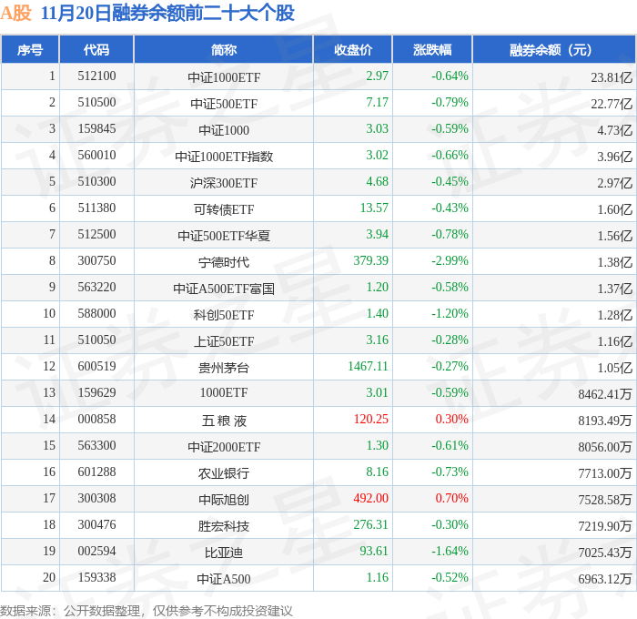Screen dimensions: 637x619
Task: Click the balance value 1.05亿
Action: tap(614, 368)
